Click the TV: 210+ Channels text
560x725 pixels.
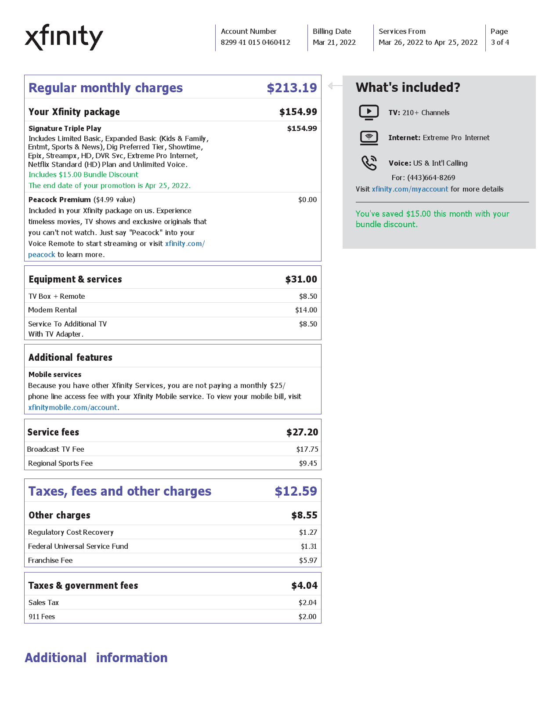(x=419, y=112)
